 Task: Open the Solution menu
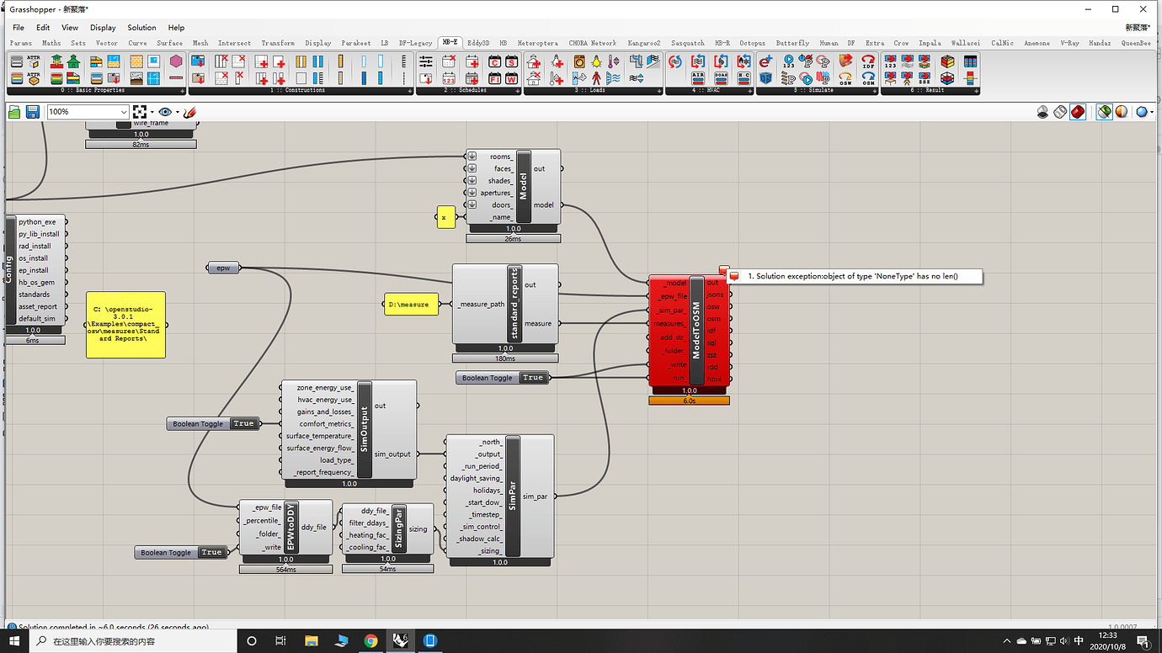pos(141,27)
